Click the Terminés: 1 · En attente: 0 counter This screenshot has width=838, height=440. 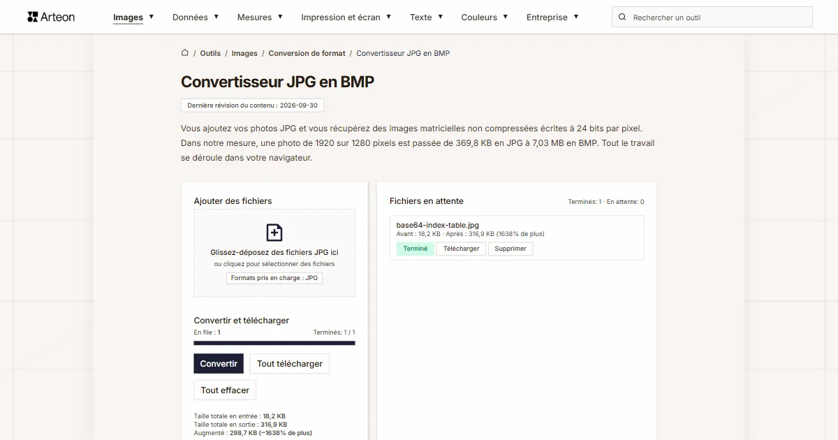coord(606,202)
